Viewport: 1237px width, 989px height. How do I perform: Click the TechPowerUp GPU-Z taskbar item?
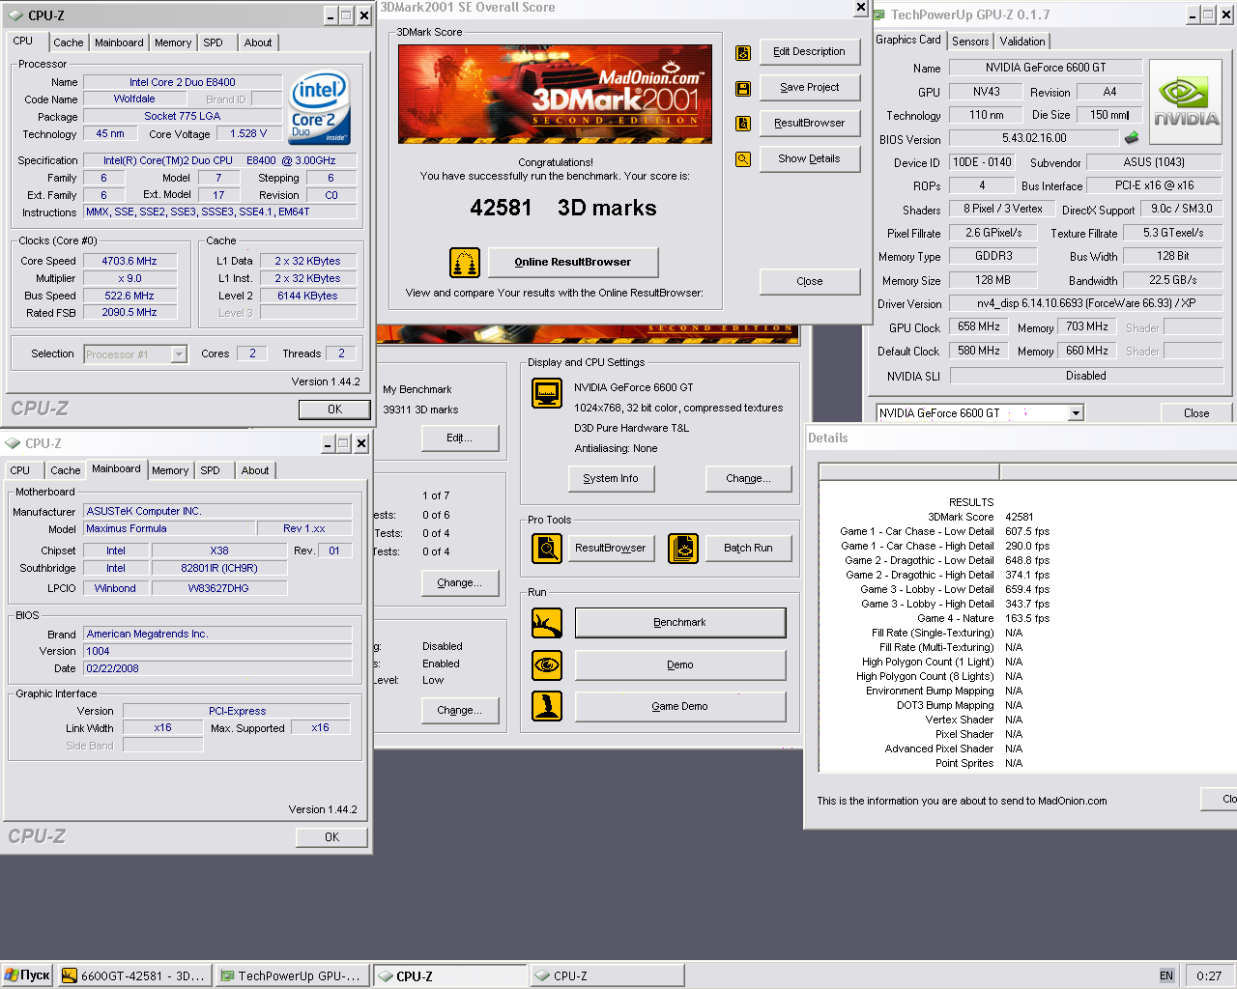291,975
